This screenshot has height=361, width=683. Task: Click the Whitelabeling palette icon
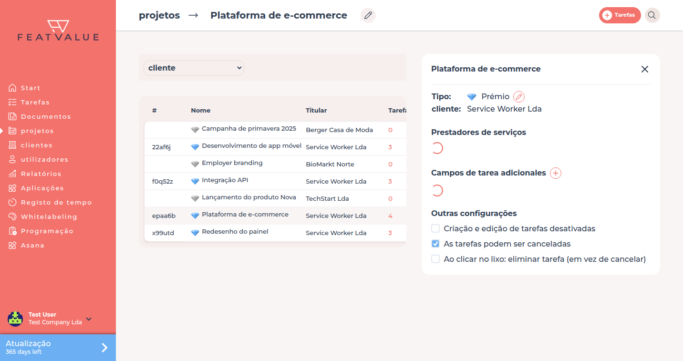[x=12, y=217]
